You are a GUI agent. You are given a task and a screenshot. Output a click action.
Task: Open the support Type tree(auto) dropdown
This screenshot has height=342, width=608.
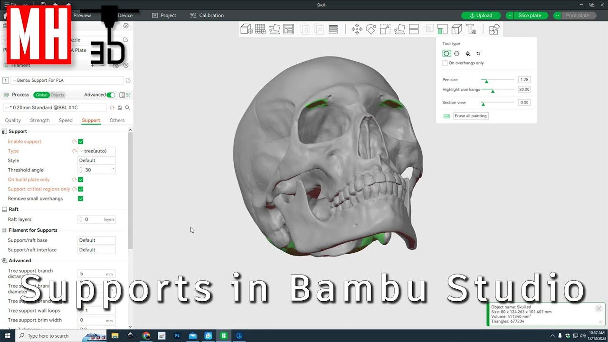(x=96, y=151)
